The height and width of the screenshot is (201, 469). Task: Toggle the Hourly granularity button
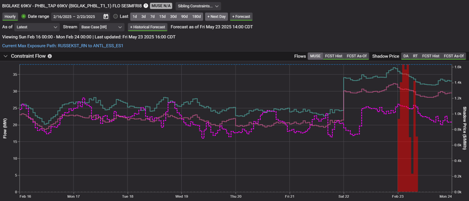pyautogui.click(x=10, y=17)
